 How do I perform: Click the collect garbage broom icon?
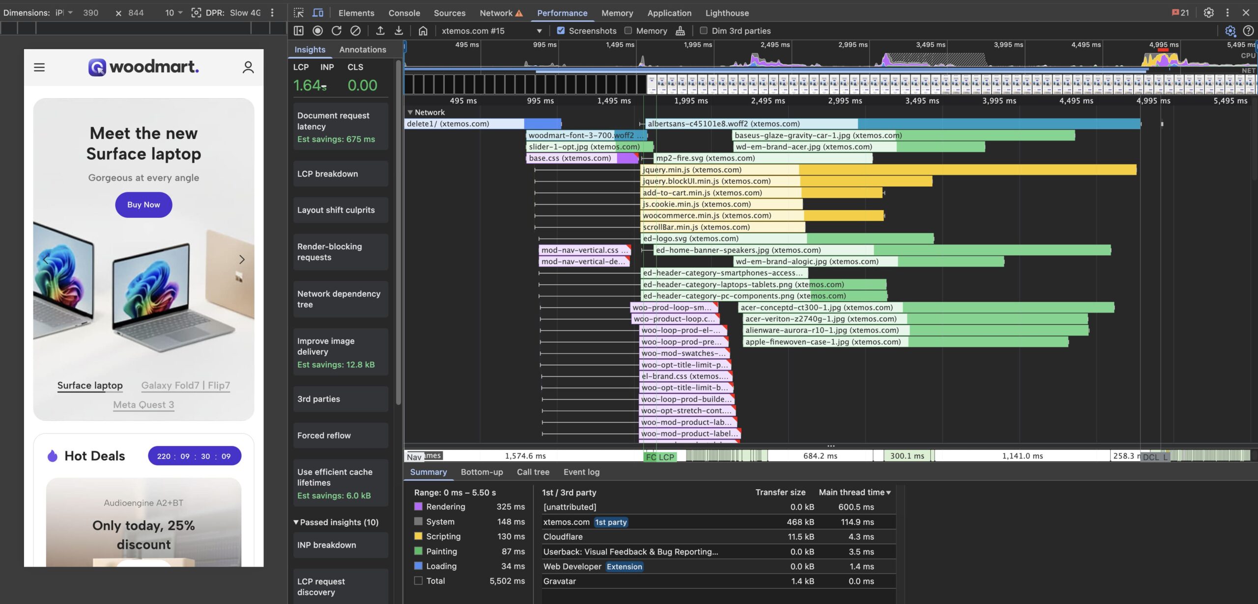680,31
